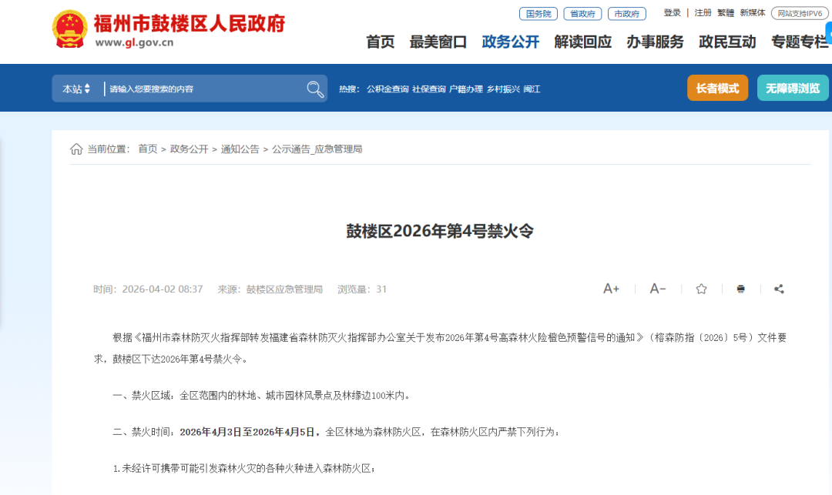Viewport: 832px width, 495px height.
Task: Click the 登录 link
Action: (673, 13)
